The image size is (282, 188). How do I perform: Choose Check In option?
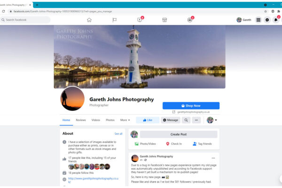(174, 144)
